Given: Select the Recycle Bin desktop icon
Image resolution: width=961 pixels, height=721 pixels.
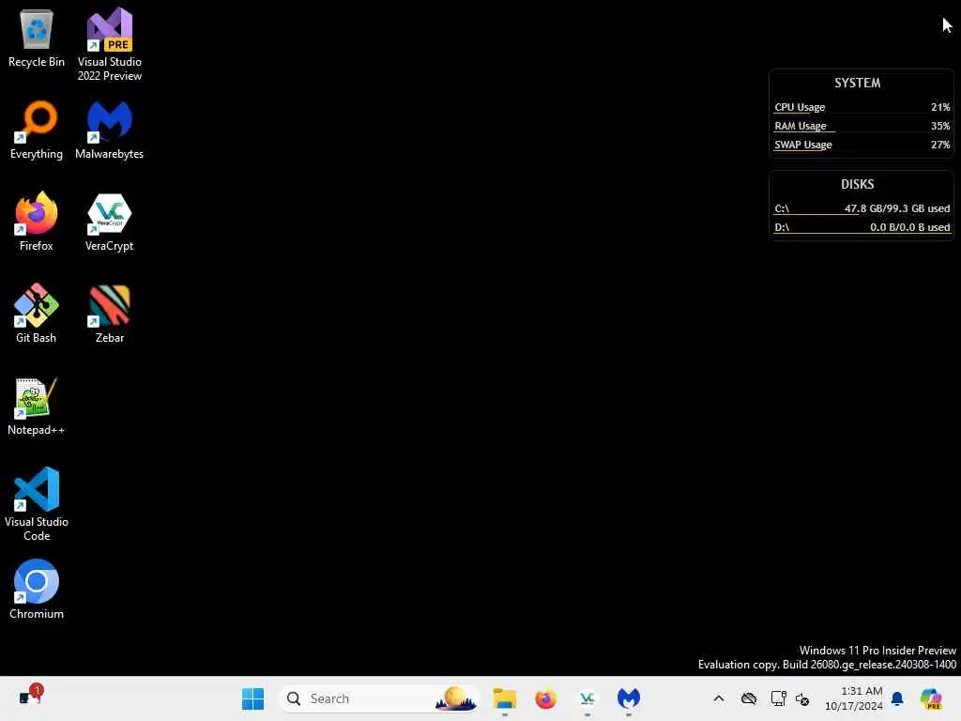Looking at the screenshot, I should coord(37,38).
